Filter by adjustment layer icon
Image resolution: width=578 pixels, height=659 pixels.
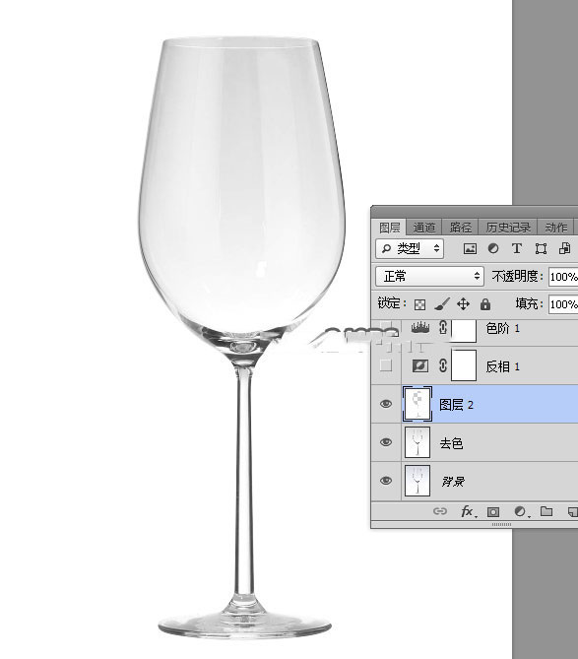(x=493, y=249)
